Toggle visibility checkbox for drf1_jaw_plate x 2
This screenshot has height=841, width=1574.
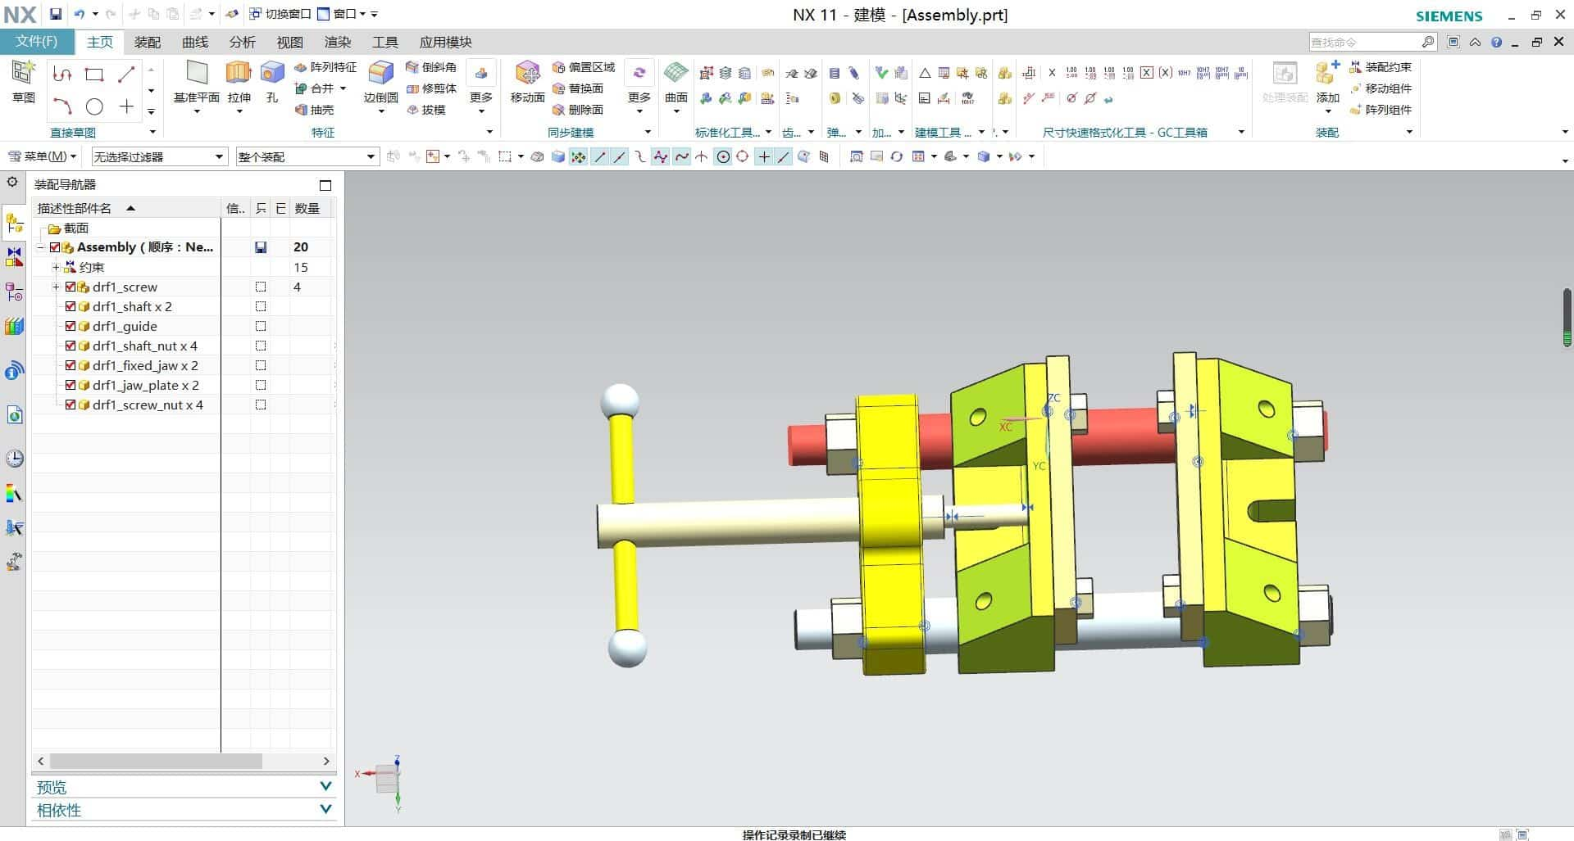[x=71, y=386]
